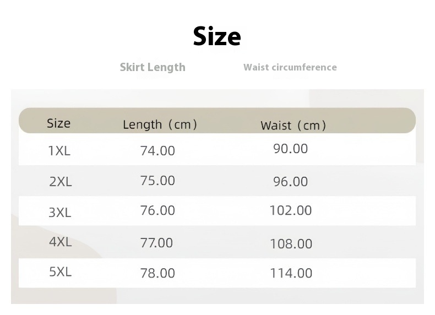Click the 96.00 waist value

(x=291, y=181)
